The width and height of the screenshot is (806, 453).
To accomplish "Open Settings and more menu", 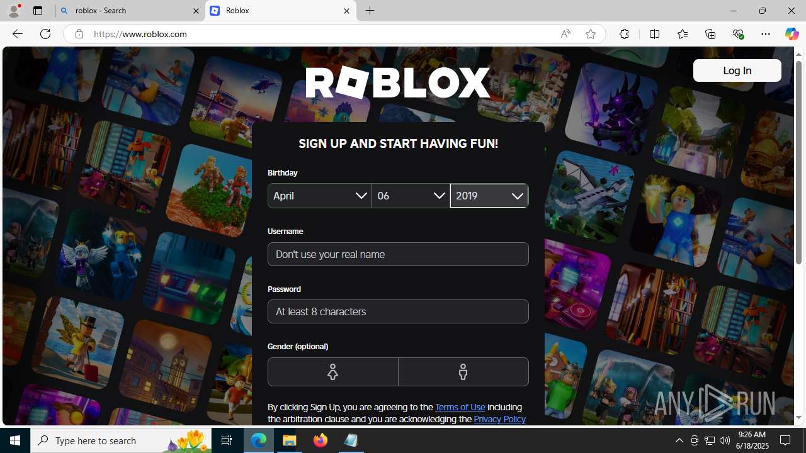I will 766,34.
